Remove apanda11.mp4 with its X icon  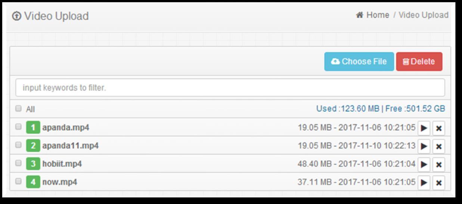pos(439,146)
